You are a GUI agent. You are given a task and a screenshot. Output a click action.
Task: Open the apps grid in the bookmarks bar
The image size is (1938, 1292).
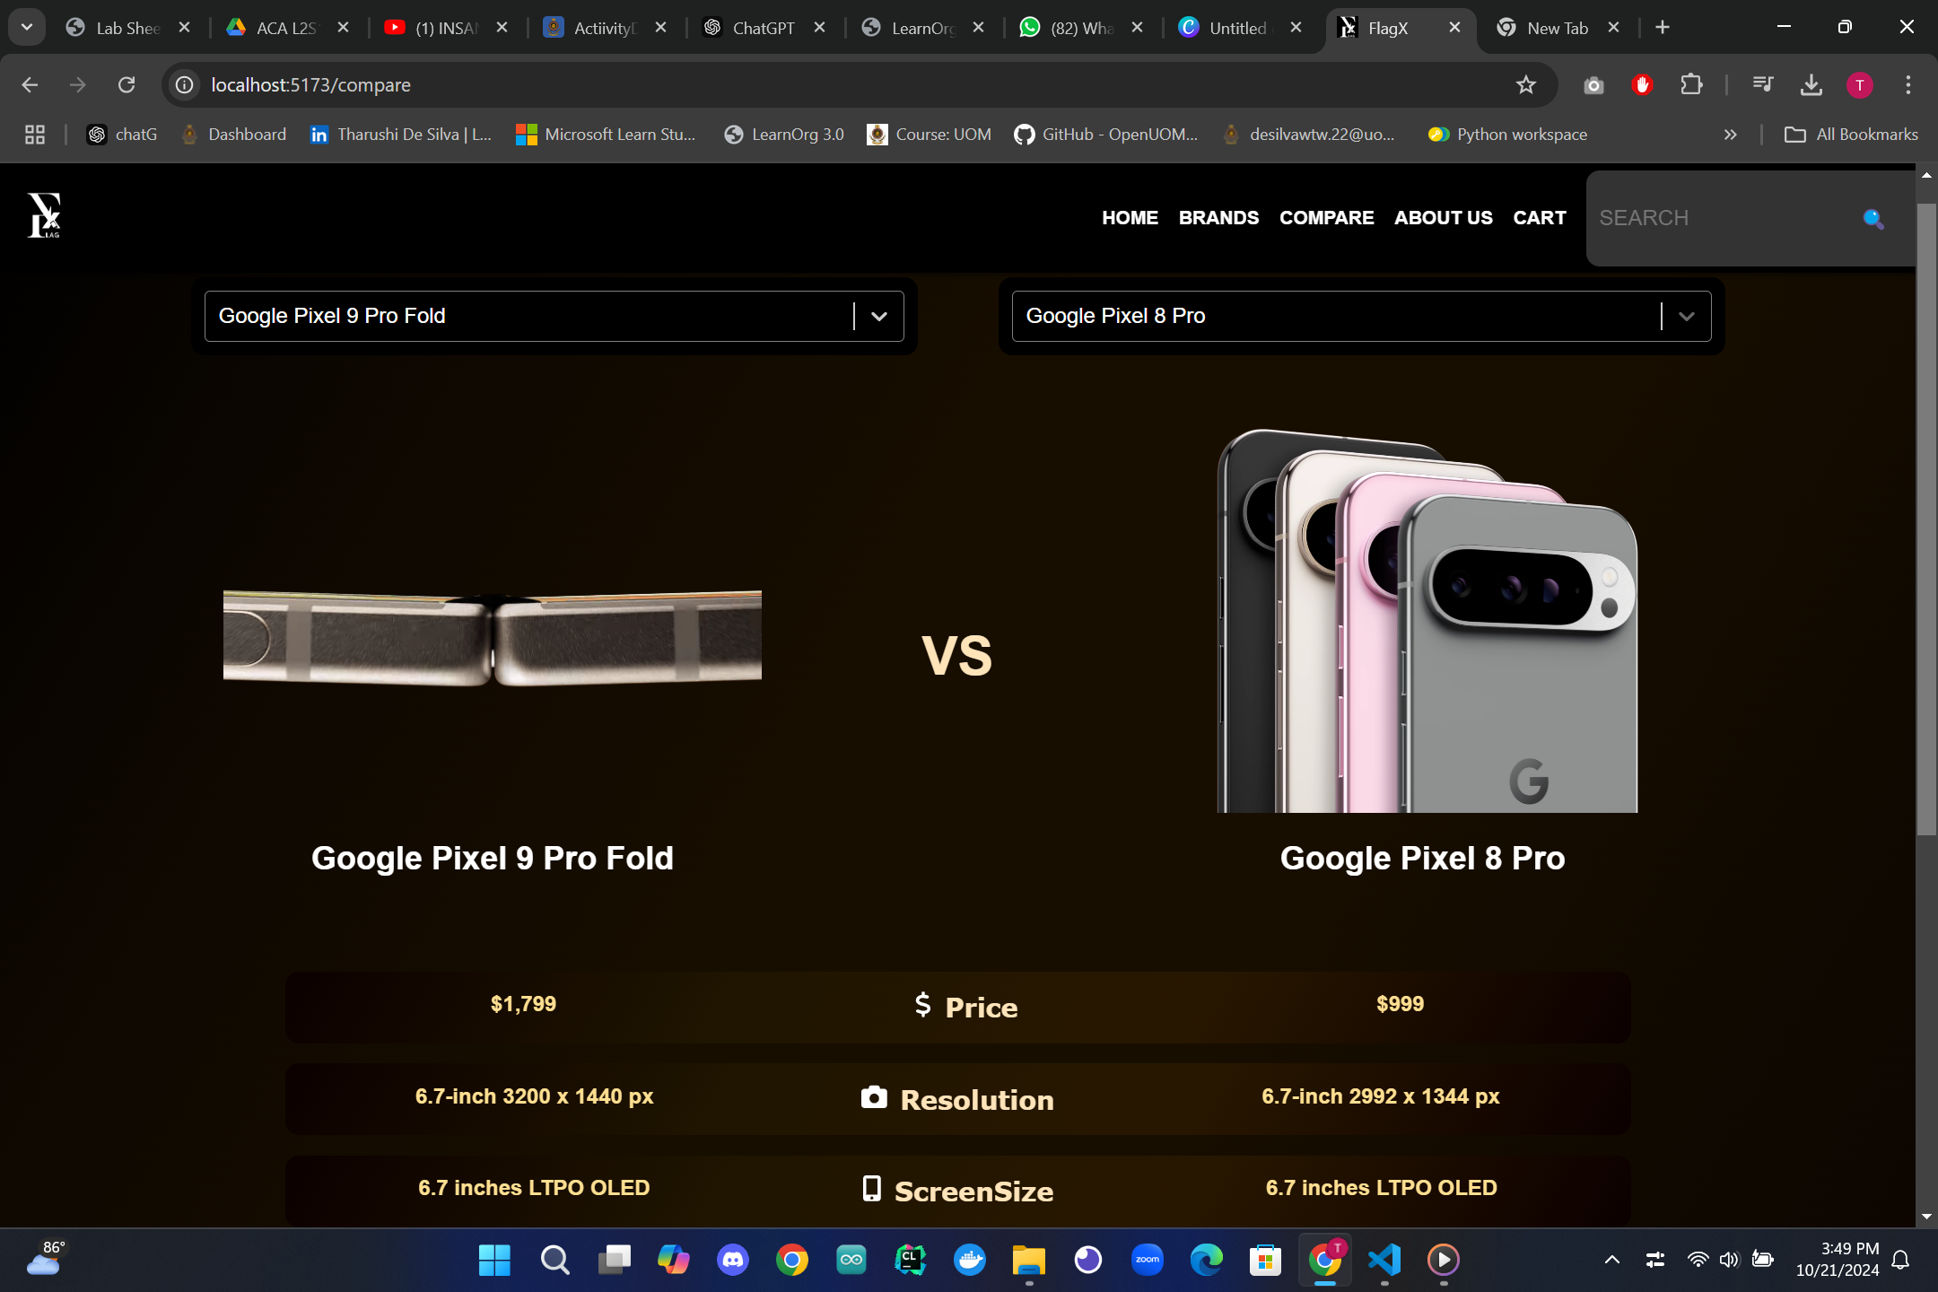click(x=35, y=135)
